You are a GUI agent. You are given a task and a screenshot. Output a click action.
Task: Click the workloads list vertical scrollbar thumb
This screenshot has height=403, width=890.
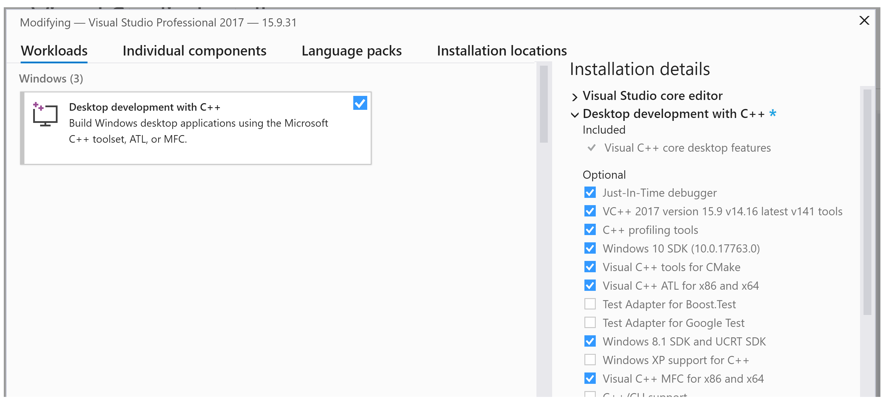[x=543, y=104]
